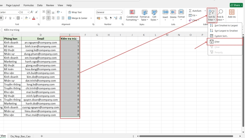The width and height of the screenshot is (245, 138).
Task: Open Conditional Formatting menu
Action: (132, 15)
